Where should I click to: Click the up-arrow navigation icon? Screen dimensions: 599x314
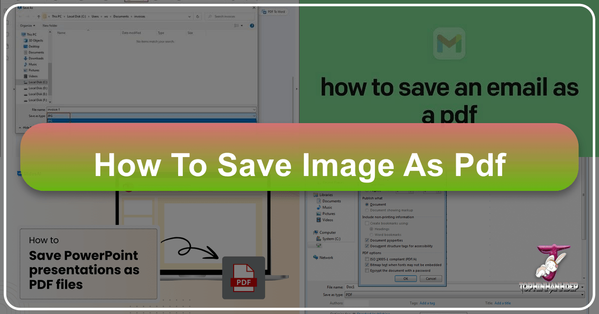[x=38, y=16]
